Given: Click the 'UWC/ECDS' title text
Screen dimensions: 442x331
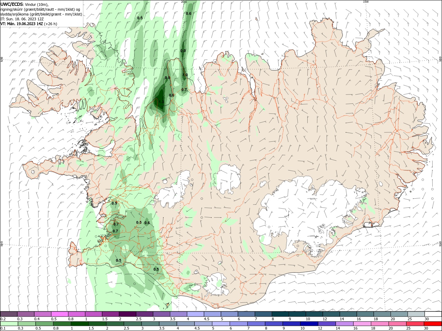Looking at the screenshot, I should pos(12,4).
